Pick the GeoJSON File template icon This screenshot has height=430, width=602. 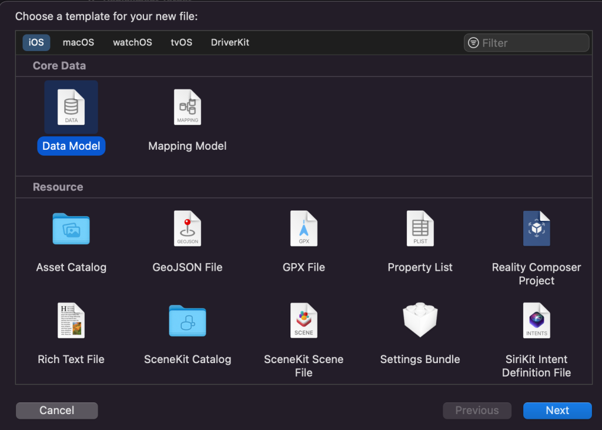click(x=188, y=229)
